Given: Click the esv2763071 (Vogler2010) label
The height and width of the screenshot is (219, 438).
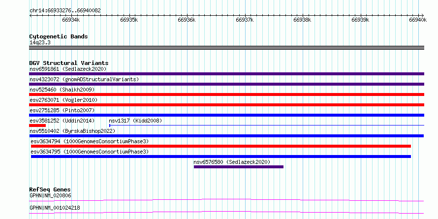Looking at the screenshot, I should pyautogui.click(x=63, y=100).
